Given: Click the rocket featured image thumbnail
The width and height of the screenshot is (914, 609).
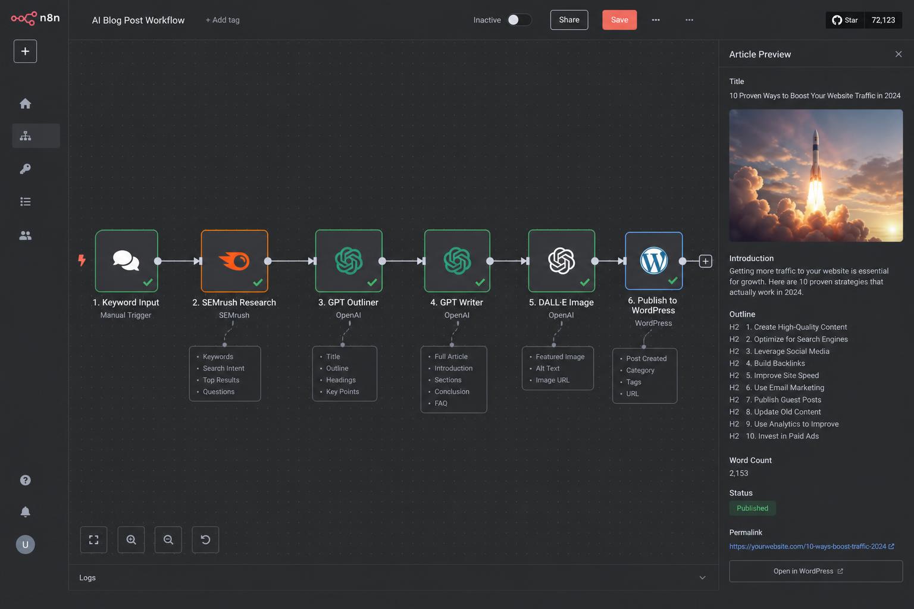Looking at the screenshot, I should pyautogui.click(x=816, y=175).
